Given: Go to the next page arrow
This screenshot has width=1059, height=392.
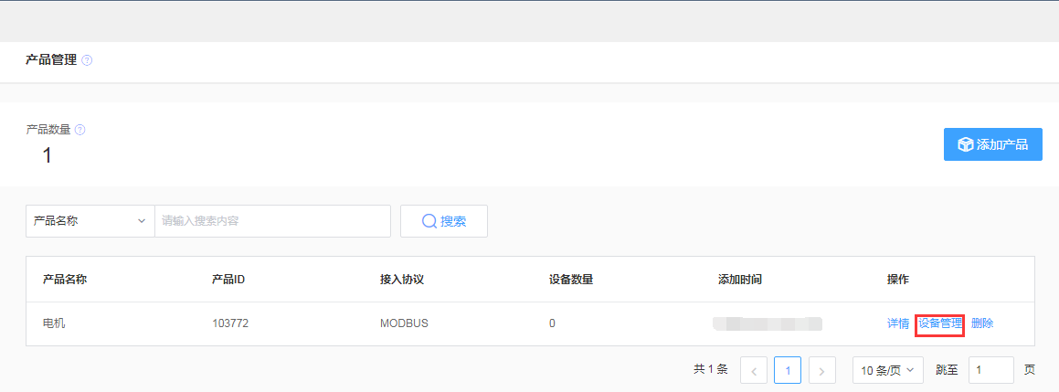Looking at the screenshot, I should [822, 370].
